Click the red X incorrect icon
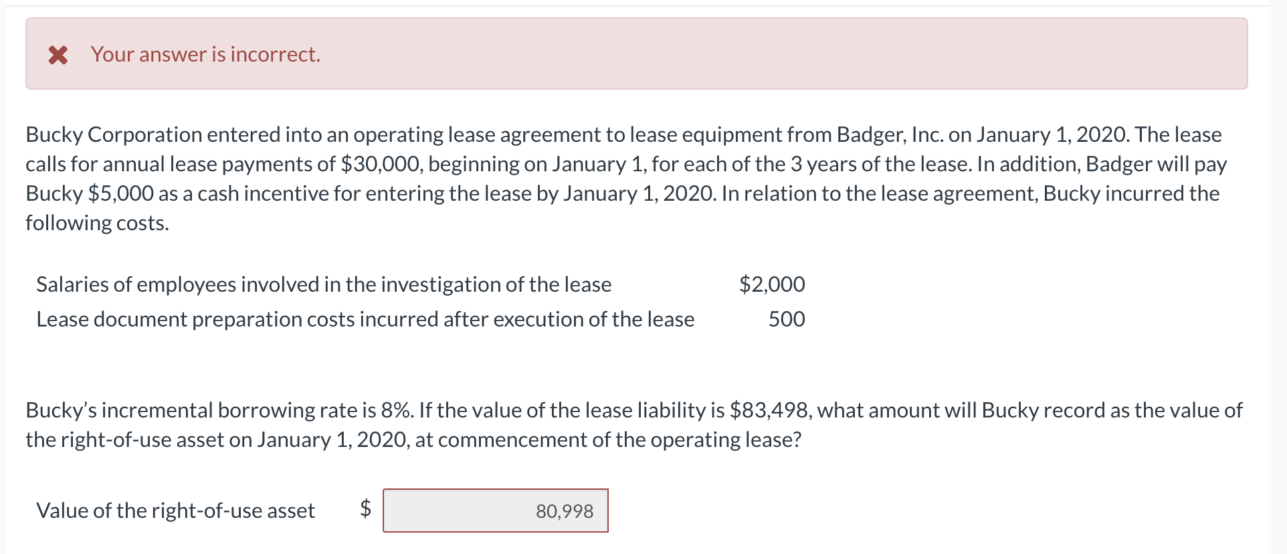 pos(58,54)
